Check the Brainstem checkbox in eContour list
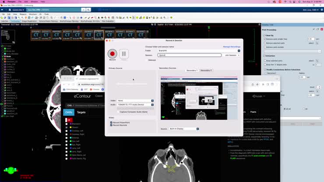324x182 pixels. (x=66, y=124)
